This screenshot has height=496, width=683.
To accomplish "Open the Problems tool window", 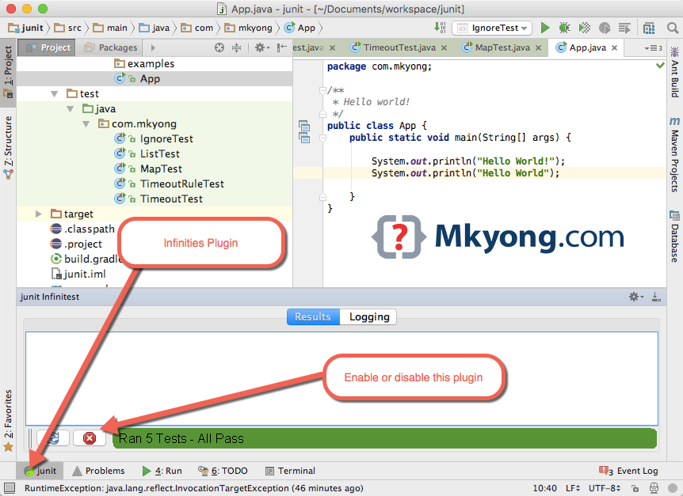I will (x=98, y=471).
